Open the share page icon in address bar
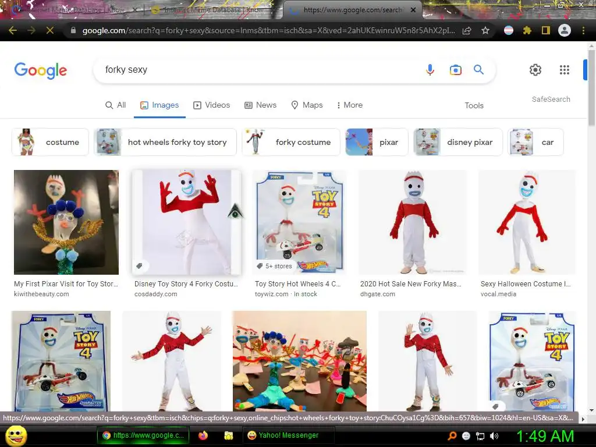The width and height of the screenshot is (596, 447). click(467, 30)
